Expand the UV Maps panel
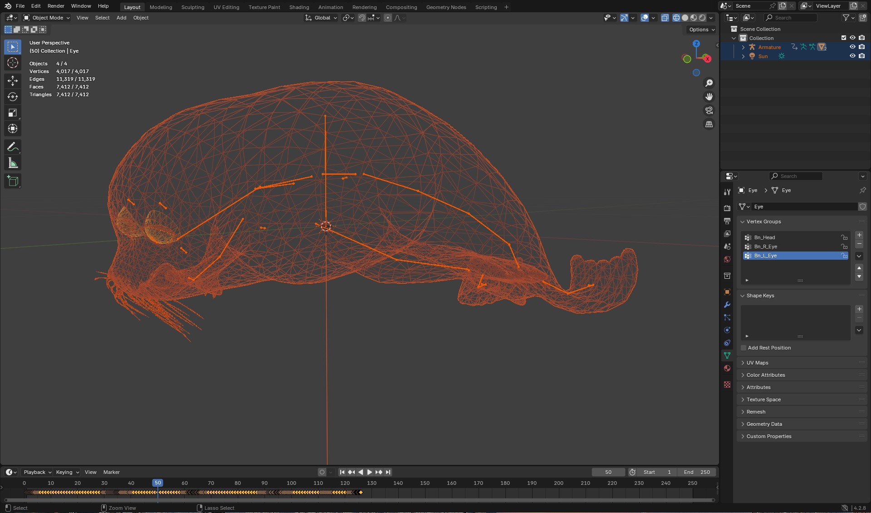The height and width of the screenshot is (513, 871). point(757,363)
